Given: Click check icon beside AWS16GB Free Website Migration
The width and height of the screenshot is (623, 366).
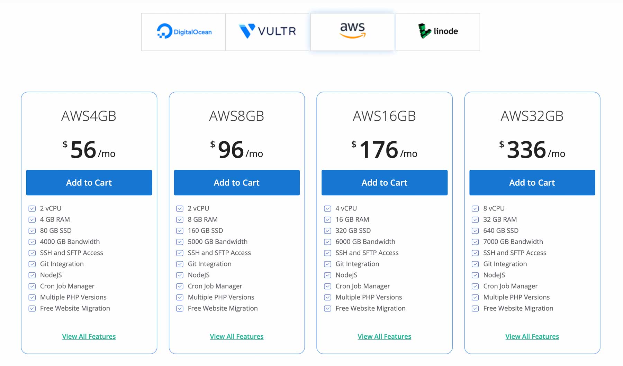Looking at the screenshot, I should (327, 308).
